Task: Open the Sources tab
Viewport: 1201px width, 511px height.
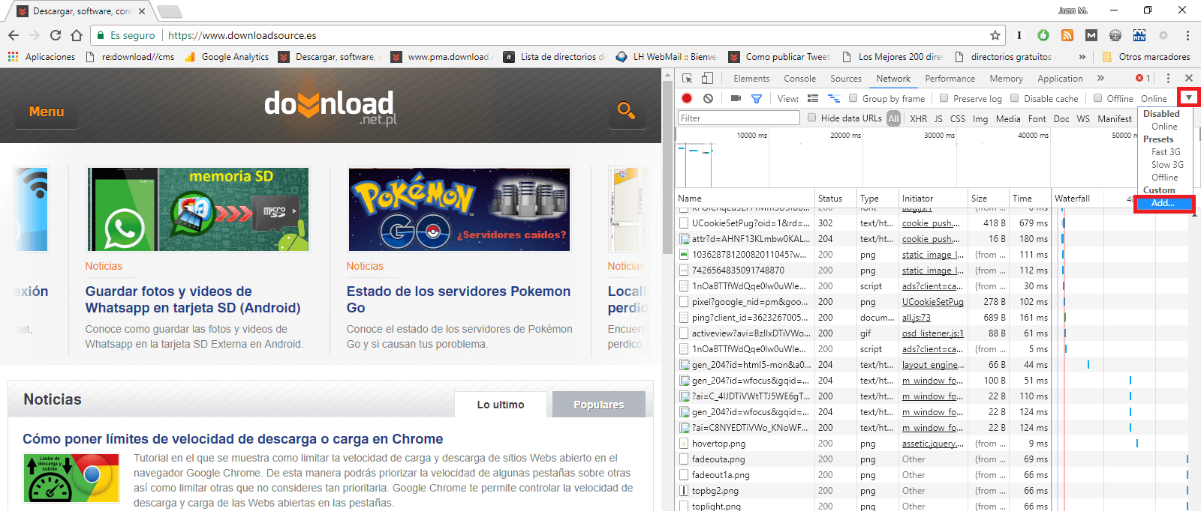Action: coord(846,78)
